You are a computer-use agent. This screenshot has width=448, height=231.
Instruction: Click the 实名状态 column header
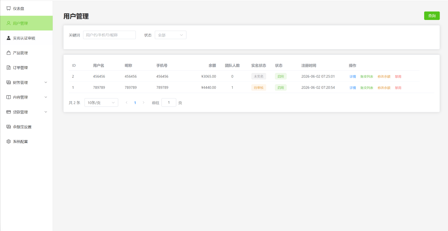tap(259, 66)
